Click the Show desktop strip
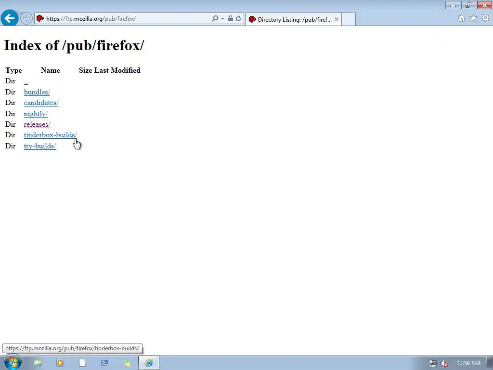 tap(490, 363)
